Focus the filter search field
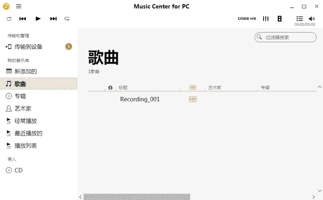This screenshot has height=200, width=323. click(285, 37)
